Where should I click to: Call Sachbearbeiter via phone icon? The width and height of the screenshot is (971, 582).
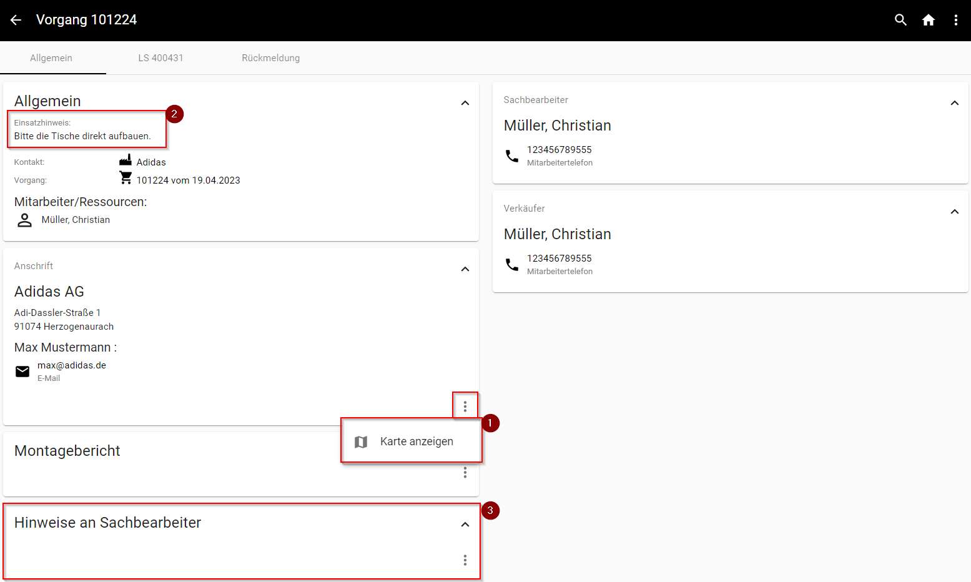tap(512, 155)
